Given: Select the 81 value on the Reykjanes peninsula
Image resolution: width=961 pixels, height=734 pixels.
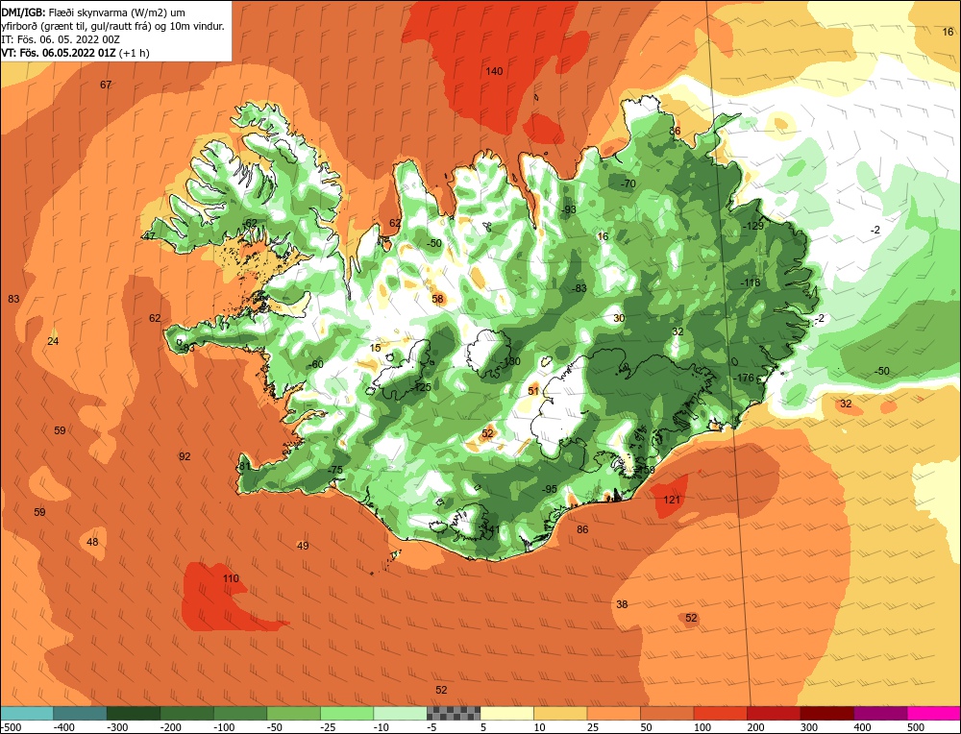Looking at the screenshot, I should (x=244, y=466).
